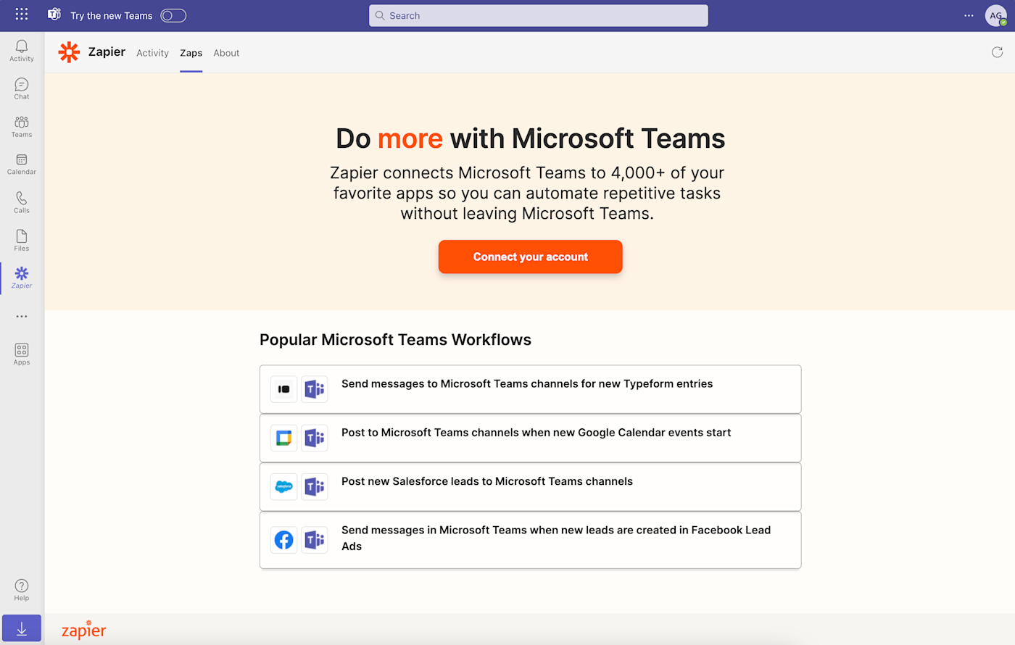Switch to the Zaps tab
The image size is (1015, 645).
pos(191,53)
